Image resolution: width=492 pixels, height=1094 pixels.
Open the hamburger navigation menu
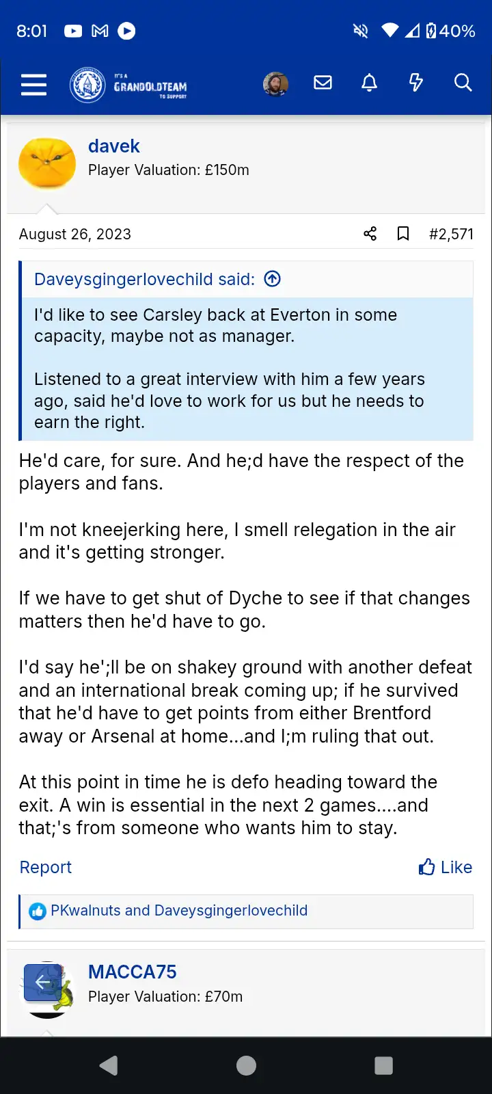pos(33,85)
